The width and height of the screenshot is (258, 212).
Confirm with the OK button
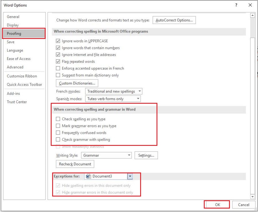coord(217,205)
